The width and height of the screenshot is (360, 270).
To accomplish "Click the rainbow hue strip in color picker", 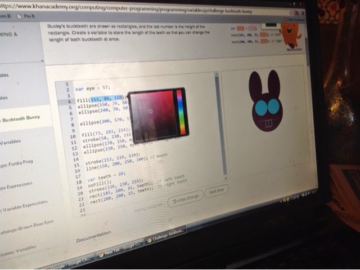I will pos(181,112).
